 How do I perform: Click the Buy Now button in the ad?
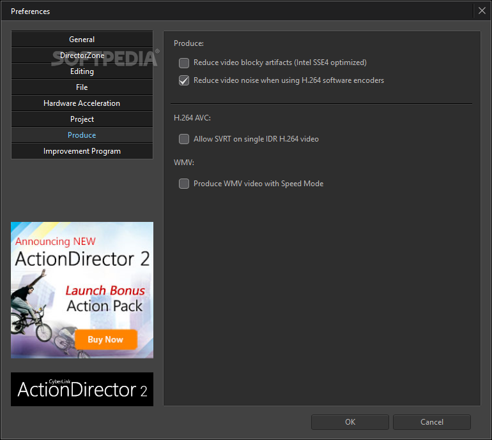click(x=105, y=339)
